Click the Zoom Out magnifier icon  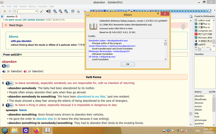click(60, 11)
